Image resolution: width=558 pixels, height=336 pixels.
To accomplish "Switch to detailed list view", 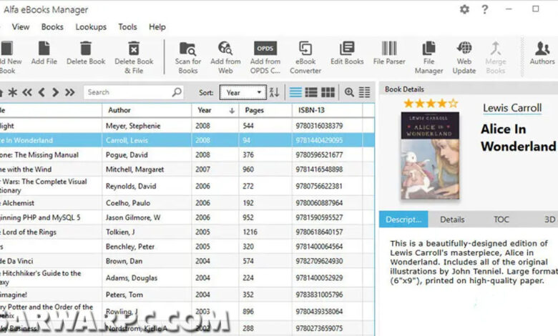I will 311,92.
